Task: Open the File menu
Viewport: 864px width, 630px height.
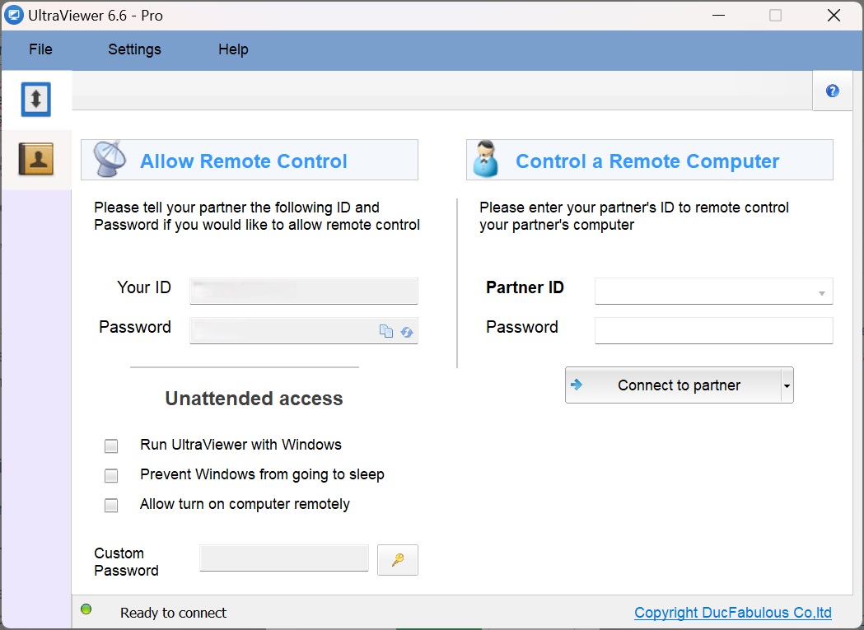Action: click(40, 49)
